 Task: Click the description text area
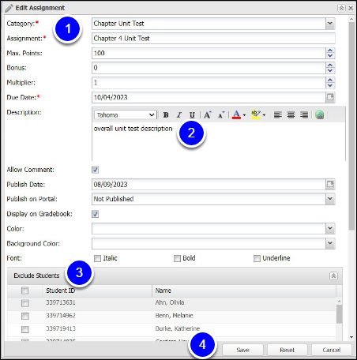219,141
